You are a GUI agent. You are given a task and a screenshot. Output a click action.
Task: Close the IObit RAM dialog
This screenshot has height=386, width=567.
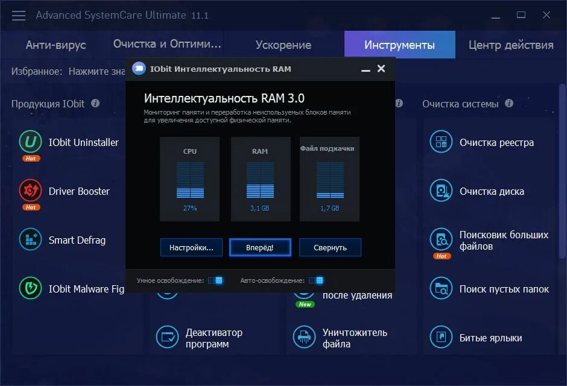381,68
